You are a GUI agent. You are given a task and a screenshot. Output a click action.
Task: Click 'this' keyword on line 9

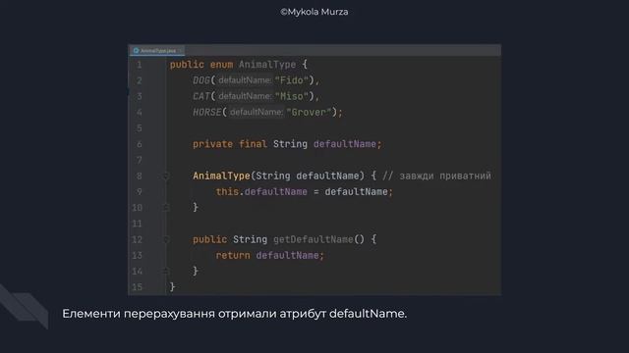click(x=227, y=192)
